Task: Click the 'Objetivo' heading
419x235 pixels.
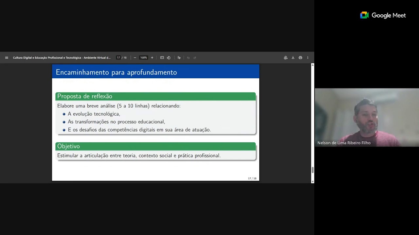Action: [x=68, y=146]
